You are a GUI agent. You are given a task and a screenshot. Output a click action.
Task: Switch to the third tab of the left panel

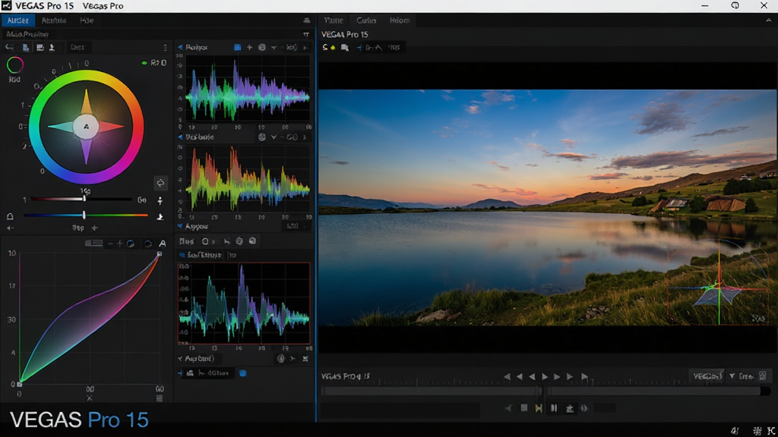point(87,20)
